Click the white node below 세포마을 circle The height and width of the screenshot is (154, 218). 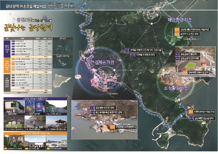pyautogui.click(x=152, y=23)
